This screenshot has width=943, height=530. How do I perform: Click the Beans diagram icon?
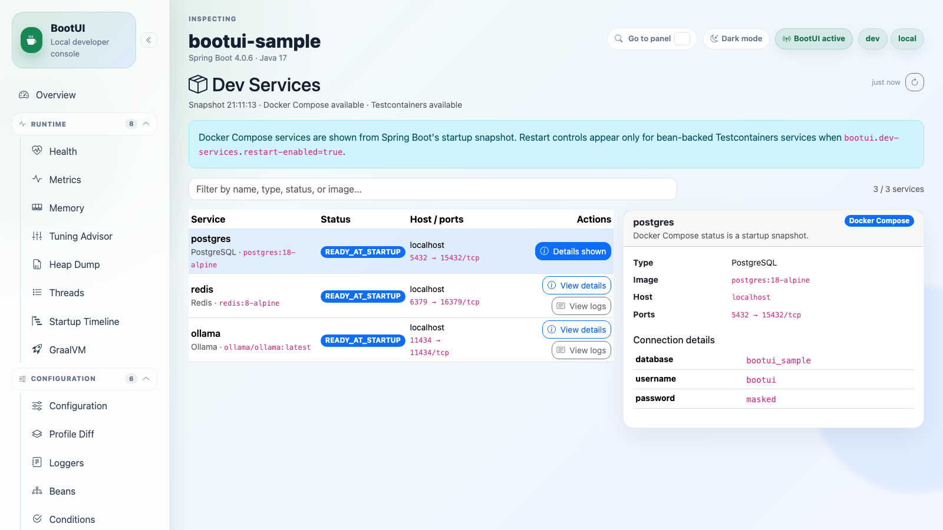(x=37, y=491)
